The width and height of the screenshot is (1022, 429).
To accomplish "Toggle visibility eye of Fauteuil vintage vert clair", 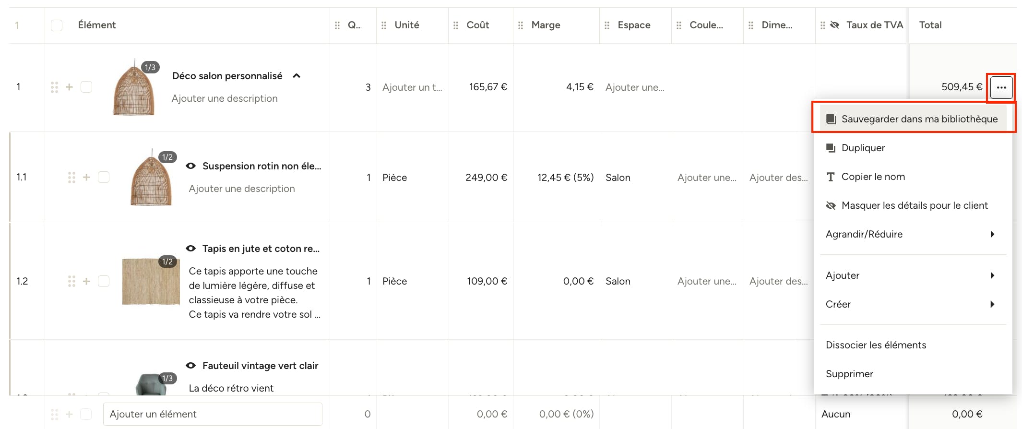I will point(190,366).
